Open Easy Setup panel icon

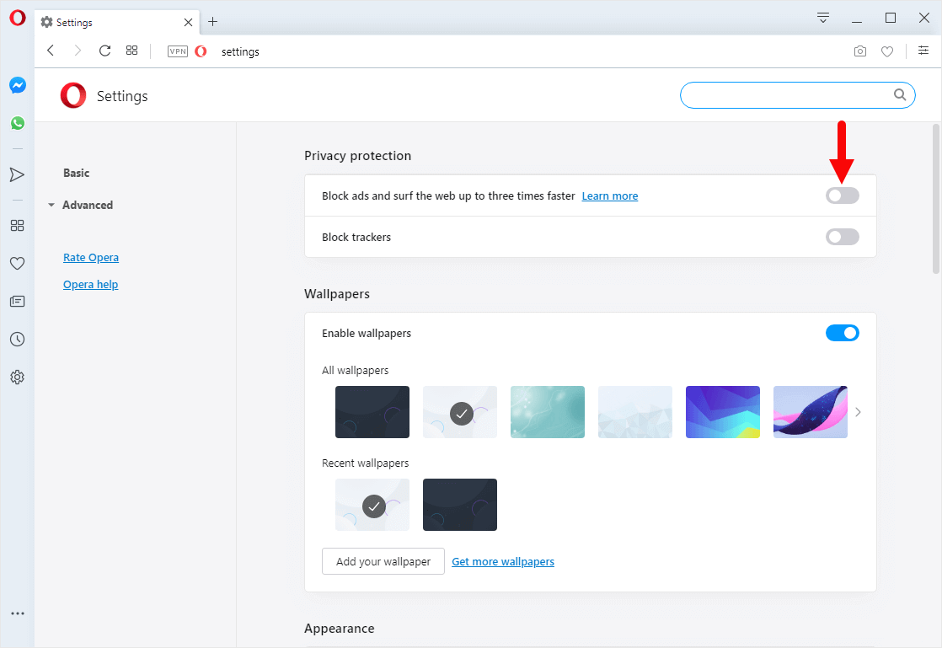click(923, 51)
